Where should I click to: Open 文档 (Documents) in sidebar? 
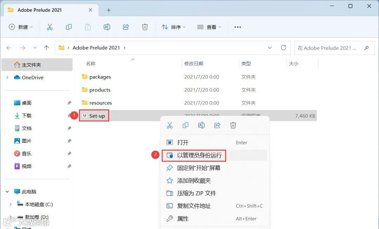(x=26, y=128)
